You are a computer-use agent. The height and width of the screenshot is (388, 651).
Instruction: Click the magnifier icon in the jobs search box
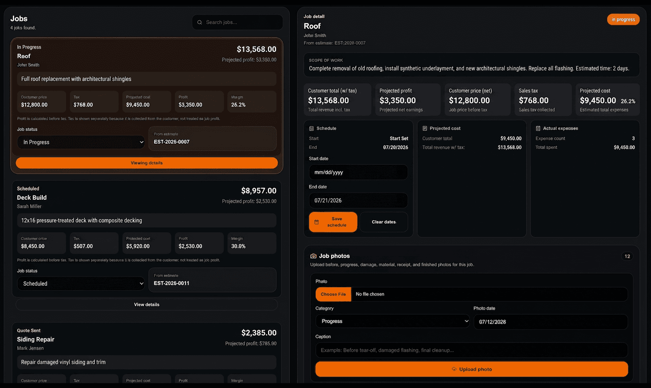point(200,22)
